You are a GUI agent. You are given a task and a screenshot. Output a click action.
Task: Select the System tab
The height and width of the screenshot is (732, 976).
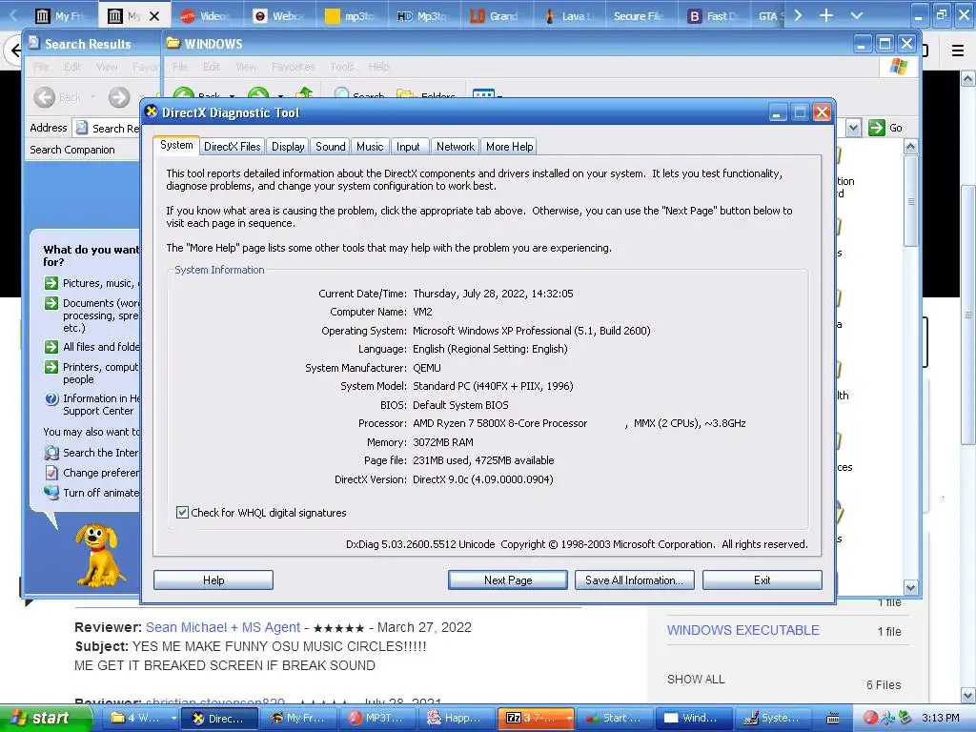point(176,145)
